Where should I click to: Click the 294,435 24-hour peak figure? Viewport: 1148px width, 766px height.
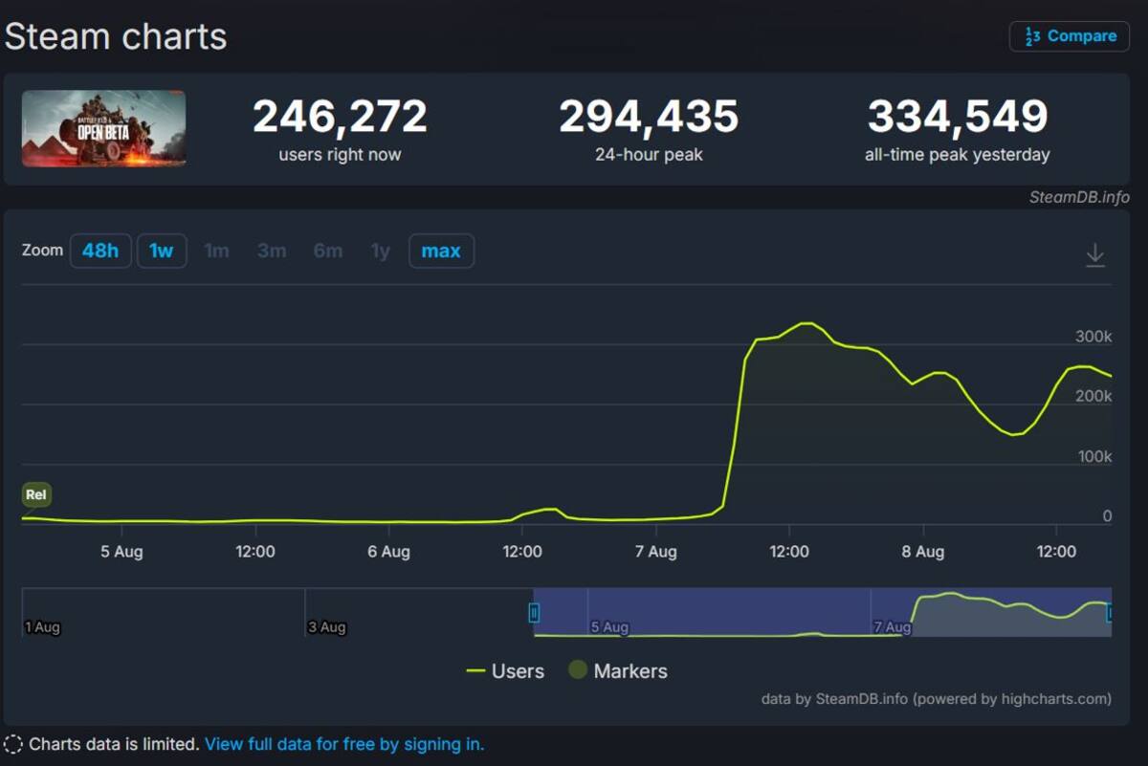[649, 117]
